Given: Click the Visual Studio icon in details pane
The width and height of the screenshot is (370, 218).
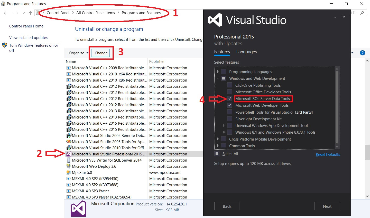Looking at the screenshot, I should [x=78, y=209].
